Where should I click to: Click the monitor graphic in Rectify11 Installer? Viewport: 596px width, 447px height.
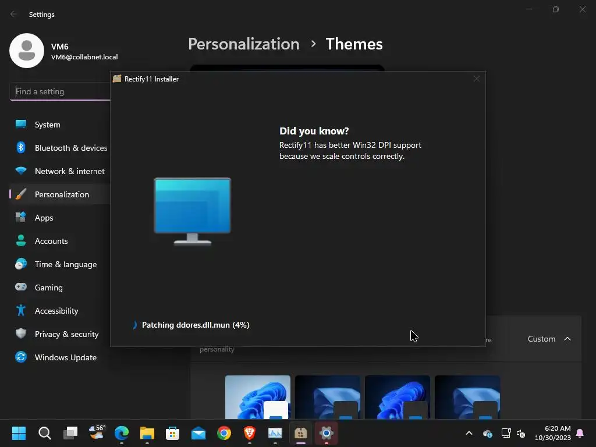(192, 211)
